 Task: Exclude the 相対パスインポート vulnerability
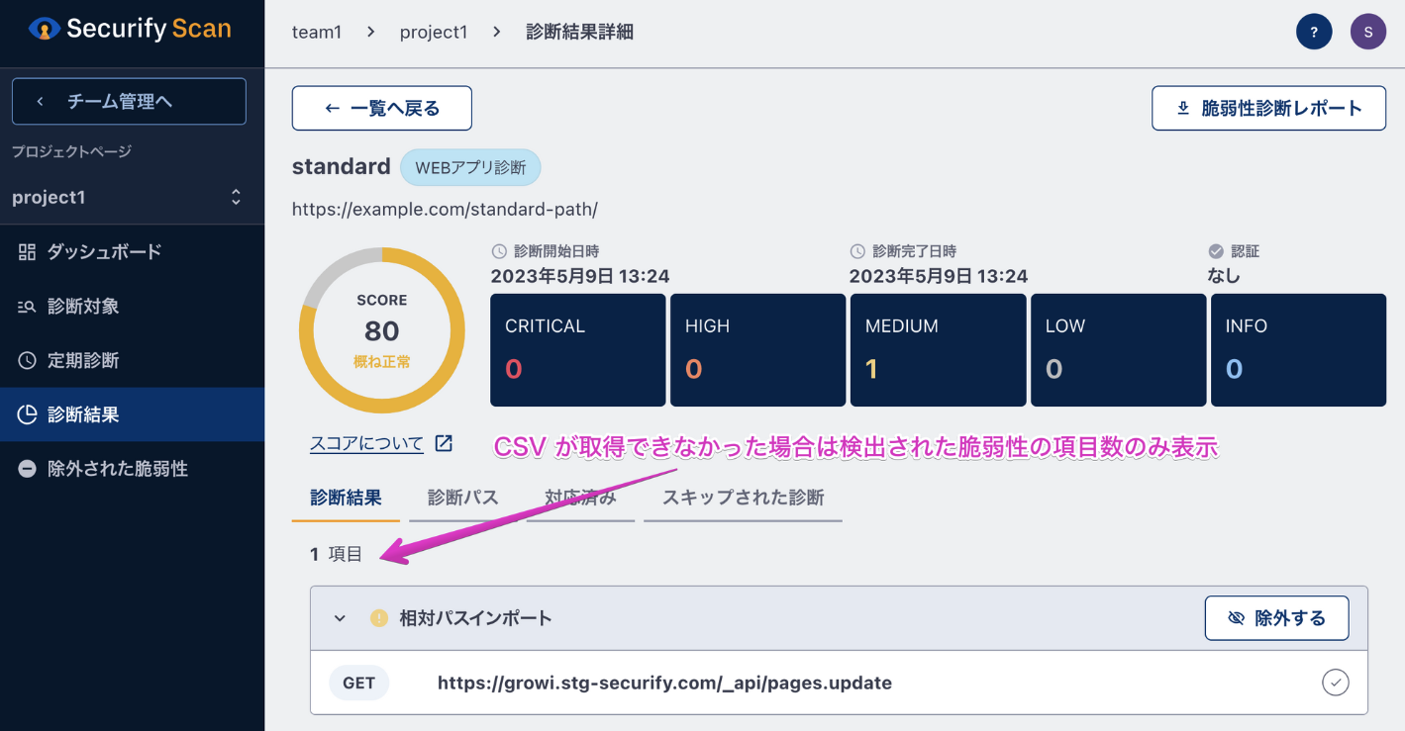click(1276, 617)
